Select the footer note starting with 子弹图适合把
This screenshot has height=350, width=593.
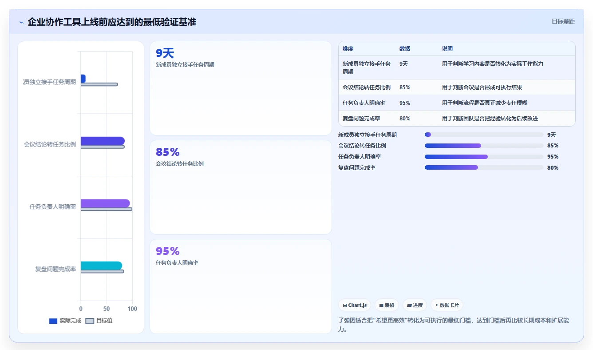pyautogui.click(x=454, y=325)
